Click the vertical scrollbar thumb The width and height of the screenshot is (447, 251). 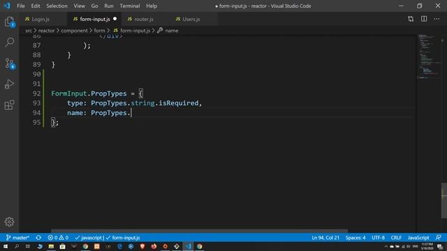coord(444,201)
